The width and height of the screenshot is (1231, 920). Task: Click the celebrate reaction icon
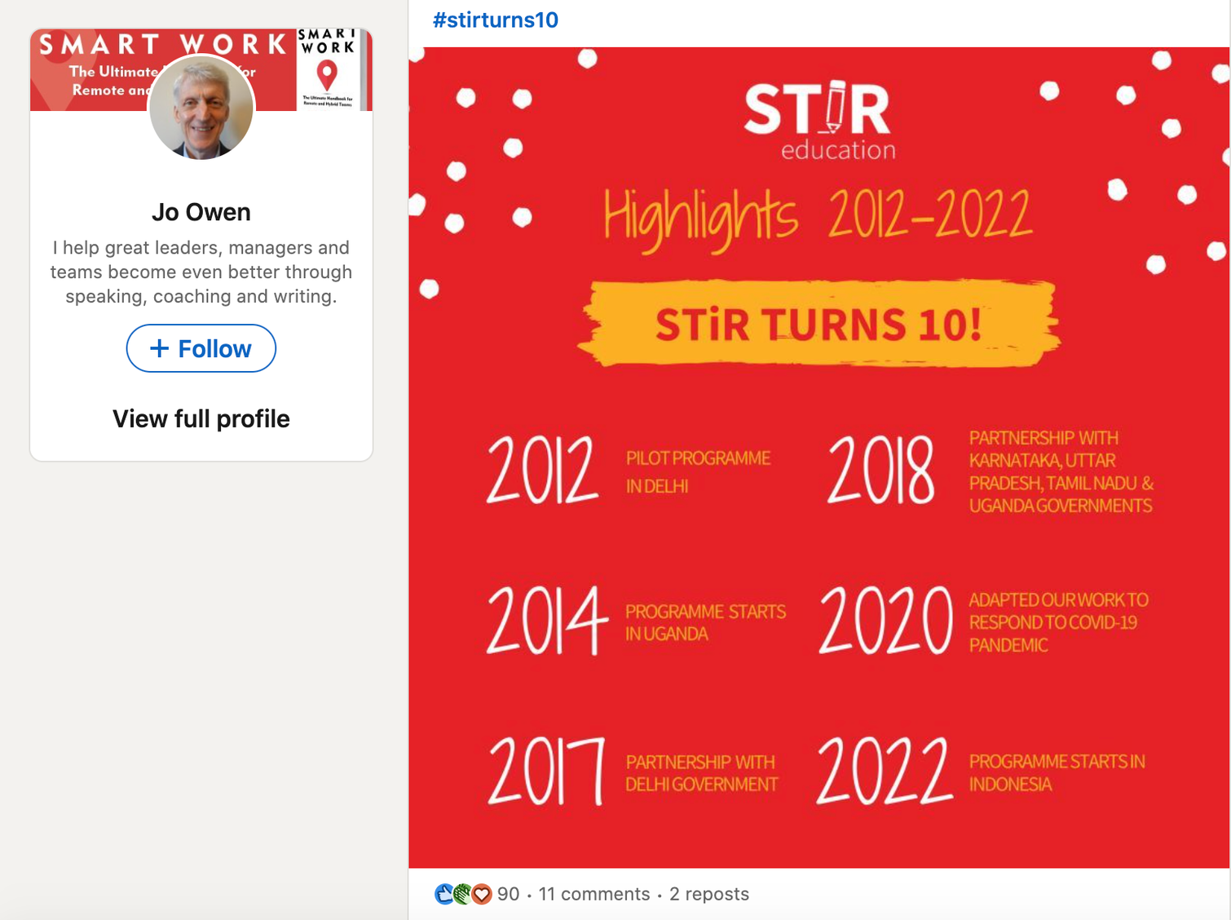[462, 895]
